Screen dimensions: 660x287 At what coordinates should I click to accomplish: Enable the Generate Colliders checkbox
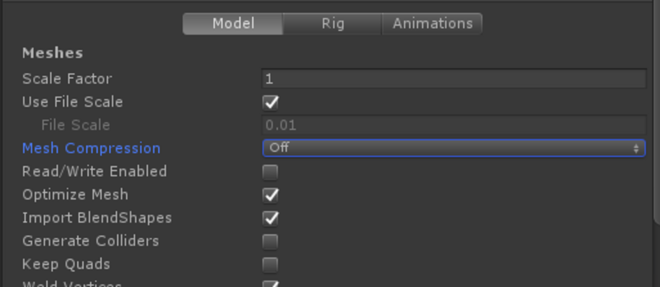[270, 241]
